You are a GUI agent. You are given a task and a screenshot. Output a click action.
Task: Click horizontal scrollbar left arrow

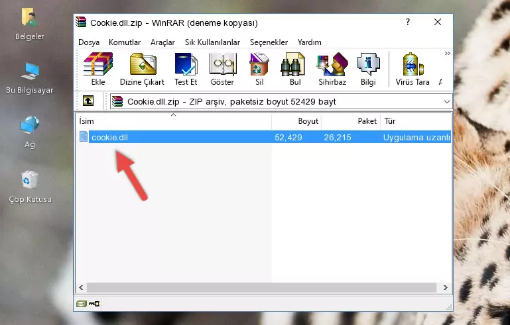(81, 287)
